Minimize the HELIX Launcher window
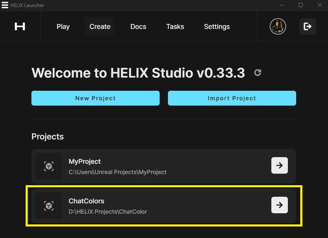This screenshot has height=238, width=328. pos(282,5)
